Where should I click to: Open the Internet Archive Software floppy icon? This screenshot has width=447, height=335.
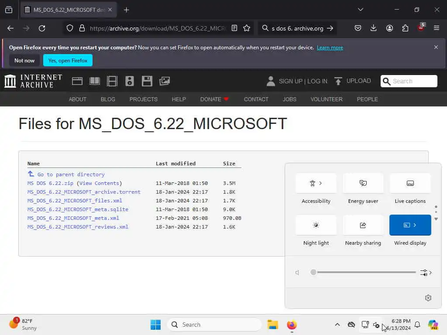[x=147, y=81]
